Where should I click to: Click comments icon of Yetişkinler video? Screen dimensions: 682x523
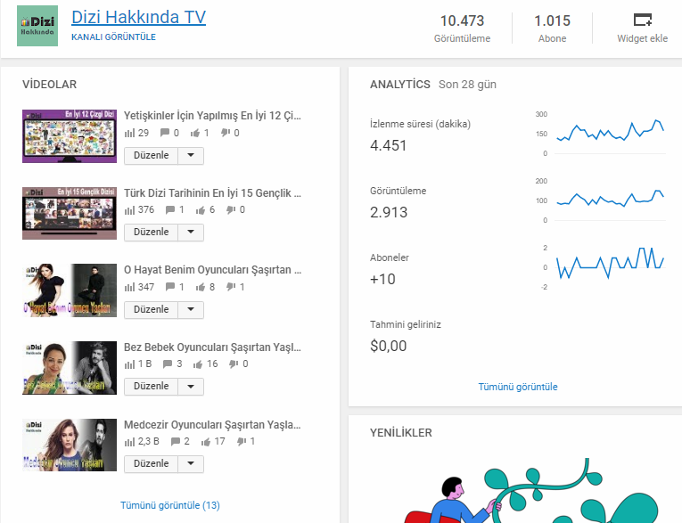pyautogui.click(x=164, y=133)
